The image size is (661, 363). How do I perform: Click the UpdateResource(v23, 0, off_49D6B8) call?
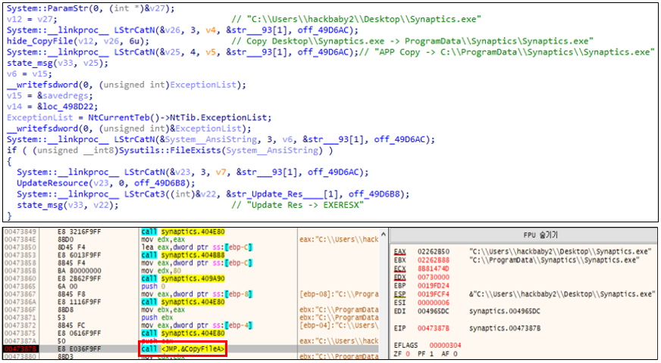point(106,184)
